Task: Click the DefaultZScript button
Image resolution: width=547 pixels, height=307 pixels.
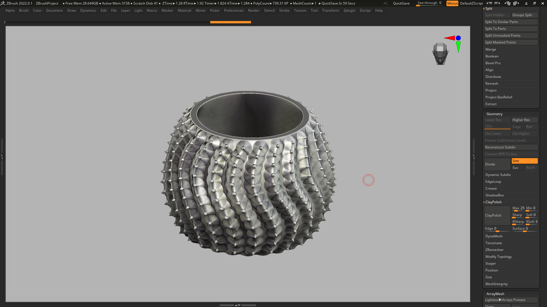Action: [x=471, y=3]
